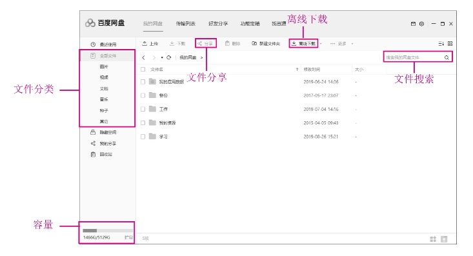This screenshot has width=473, height=256.
Task: Click the 5项 item count text
Action: click(146, 239)
